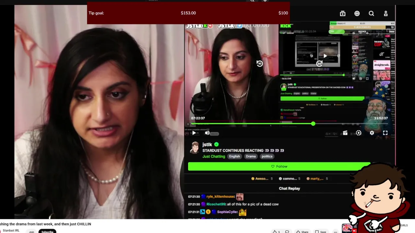The image size is (415, 233).
Task: Open Kick browse icon in header
Action: coord(343,13)
